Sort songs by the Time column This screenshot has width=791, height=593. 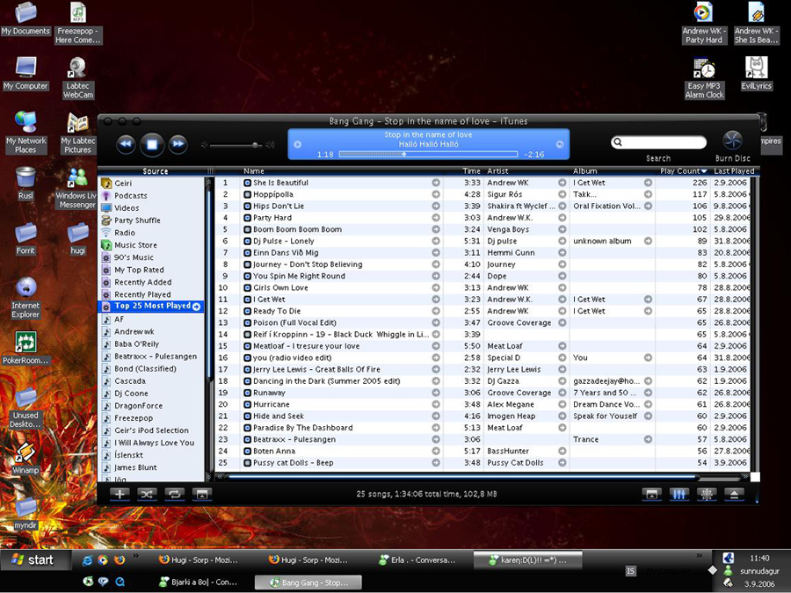pos(471,171)
